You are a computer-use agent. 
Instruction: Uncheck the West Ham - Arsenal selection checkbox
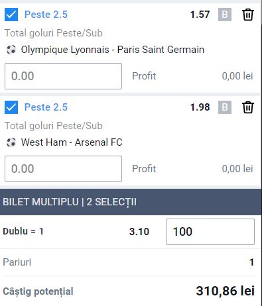pyautogui.click(x=11, y=107)
